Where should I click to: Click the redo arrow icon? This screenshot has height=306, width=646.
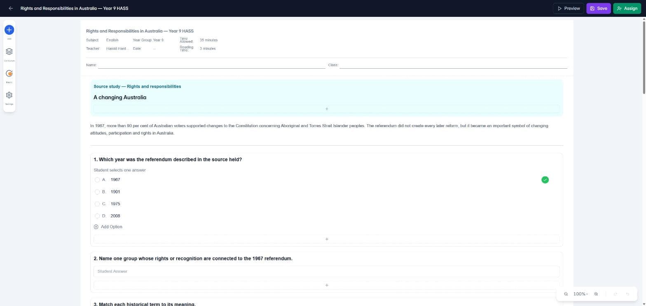616,294
